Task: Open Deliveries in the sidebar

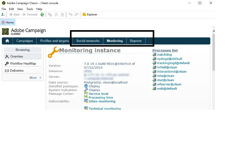Action: (23, 71)
